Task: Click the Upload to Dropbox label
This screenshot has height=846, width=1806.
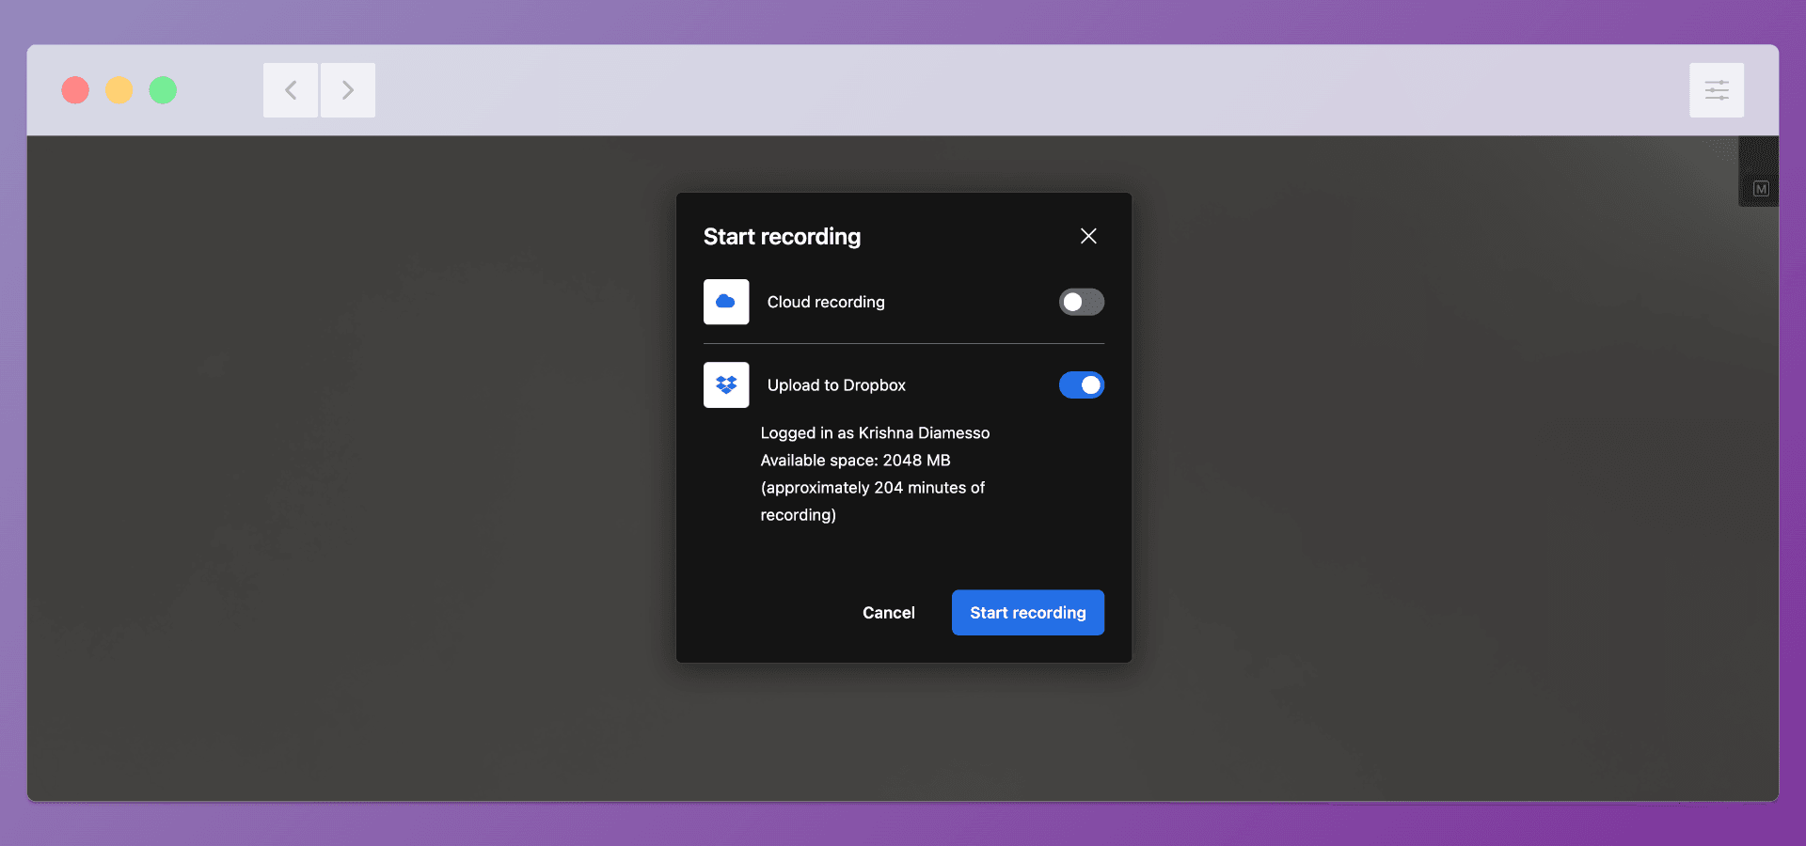Action: [835, 385]
